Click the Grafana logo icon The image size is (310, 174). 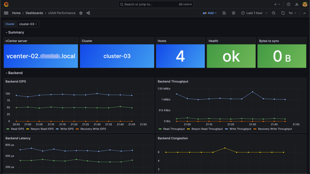(x=6, y=4)
